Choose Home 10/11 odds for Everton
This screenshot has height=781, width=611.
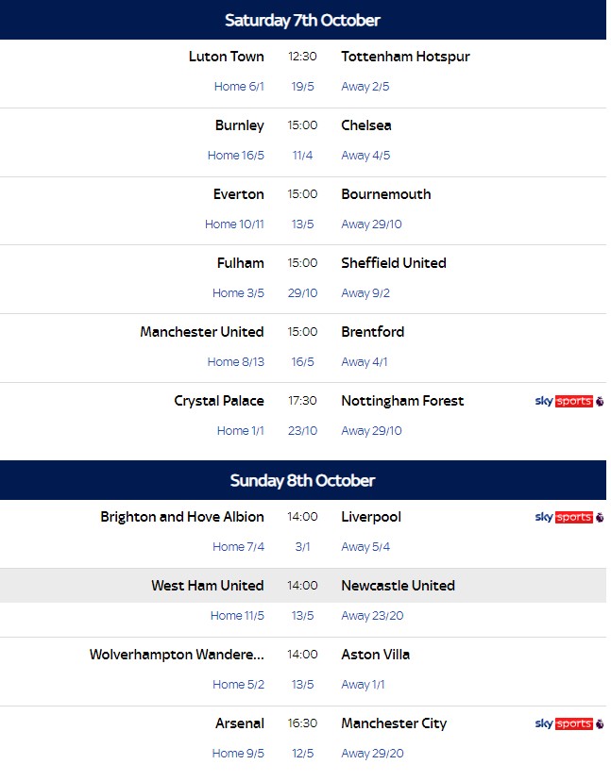coord(234,224)
